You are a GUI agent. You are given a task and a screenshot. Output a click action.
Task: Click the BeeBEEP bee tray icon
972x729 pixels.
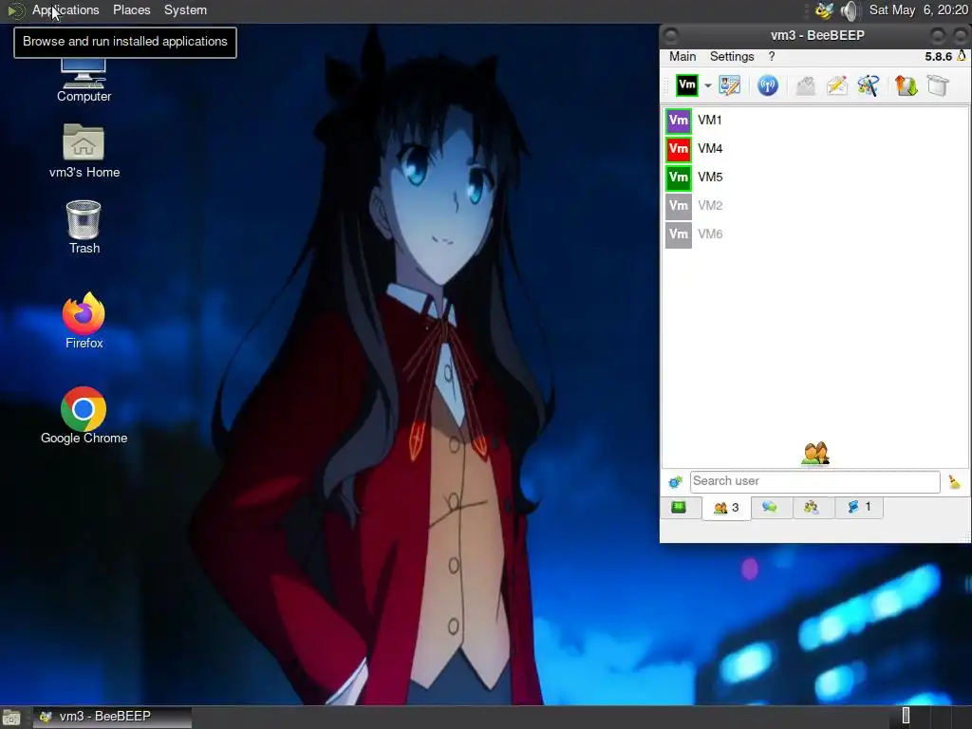pos(824,10)
